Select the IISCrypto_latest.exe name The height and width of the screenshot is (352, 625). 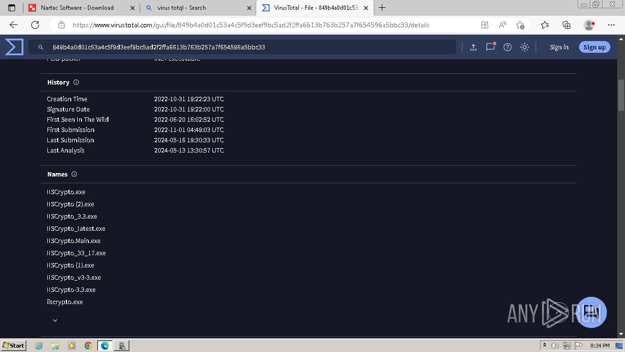76,228
